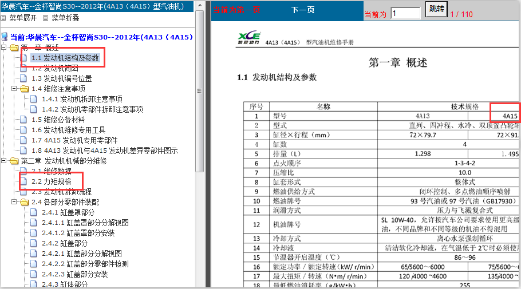
Task: Click the 当前:华晨汽车--金杯智尚S30 root link
Action: point(101,37)
